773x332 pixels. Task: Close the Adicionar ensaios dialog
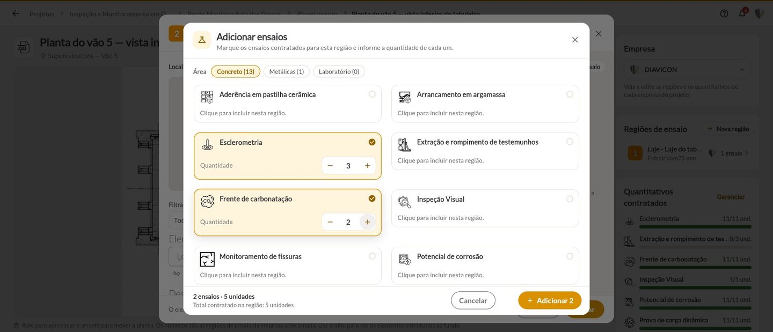(x=575, y=40)
